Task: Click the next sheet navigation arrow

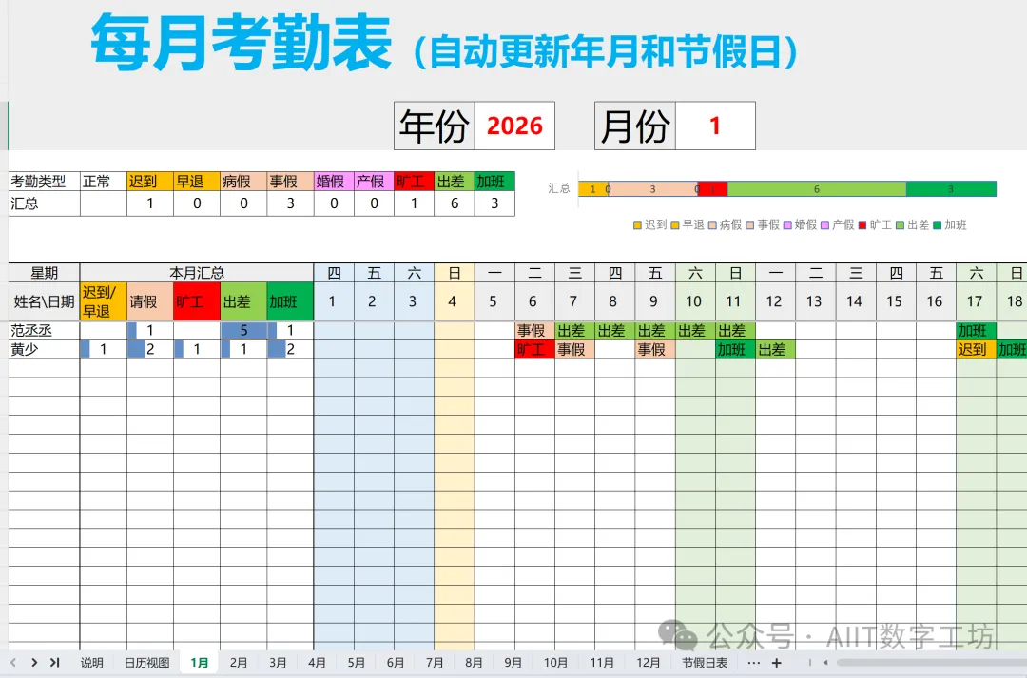Action: (x=34, y=663)
